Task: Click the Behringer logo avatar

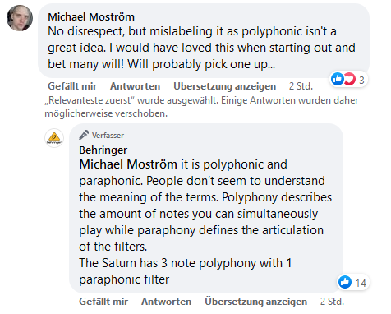Action: (x=54, y=138)
